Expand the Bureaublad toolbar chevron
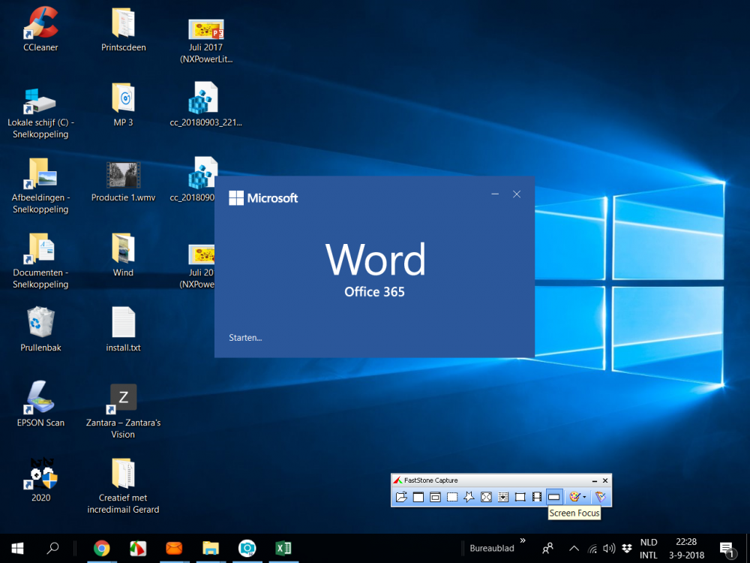 523,540
